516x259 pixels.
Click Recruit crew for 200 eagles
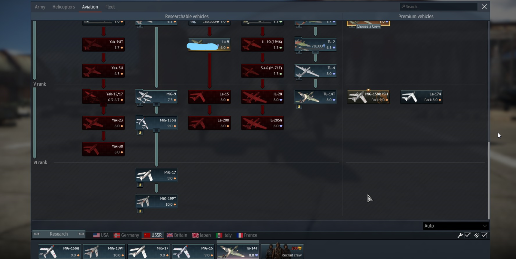coord(282,251)
